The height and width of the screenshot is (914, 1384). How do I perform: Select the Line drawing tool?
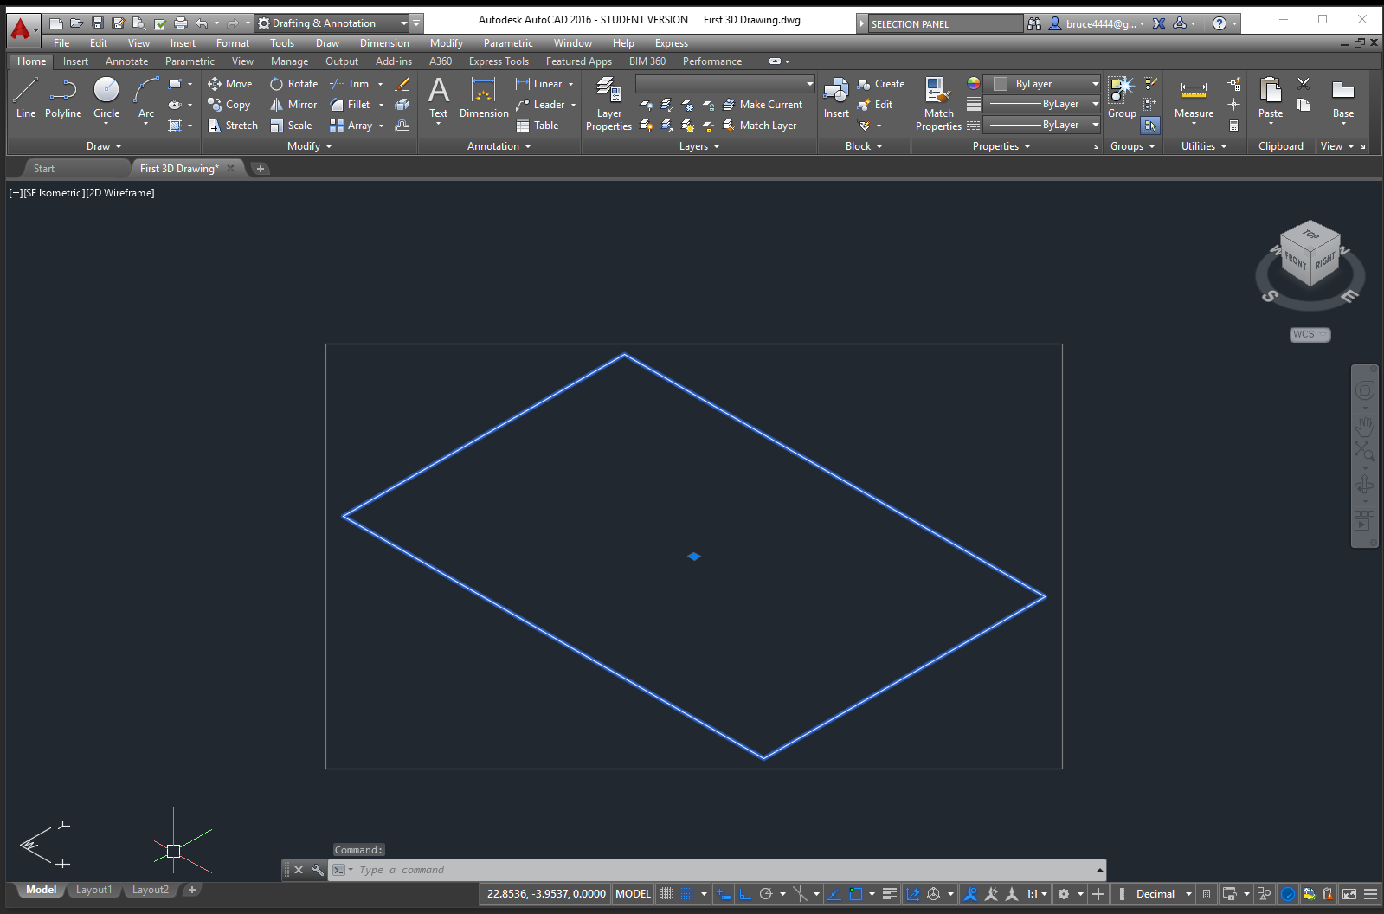[x=26, y=97]
